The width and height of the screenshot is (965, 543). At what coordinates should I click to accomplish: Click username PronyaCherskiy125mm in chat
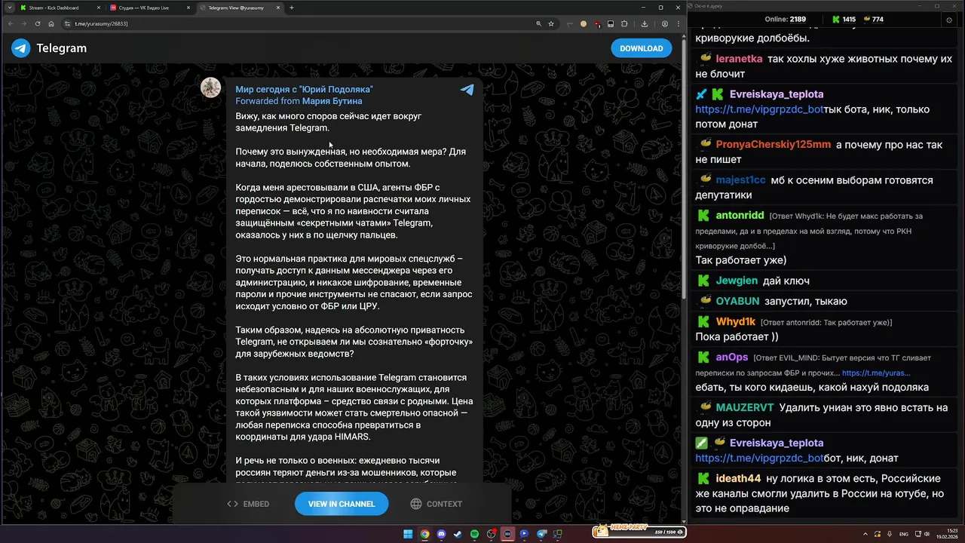point(774,145)
